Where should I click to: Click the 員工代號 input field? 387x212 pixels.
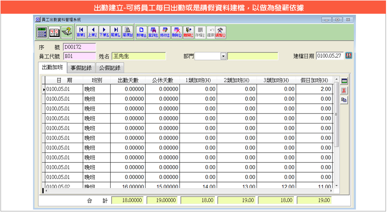pyautogui.click(x=79, y=56)
